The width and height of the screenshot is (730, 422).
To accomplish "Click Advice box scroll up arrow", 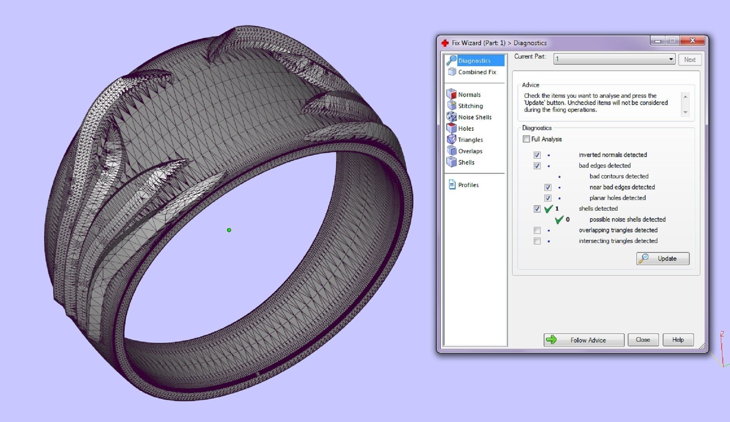I will (685, 97).
